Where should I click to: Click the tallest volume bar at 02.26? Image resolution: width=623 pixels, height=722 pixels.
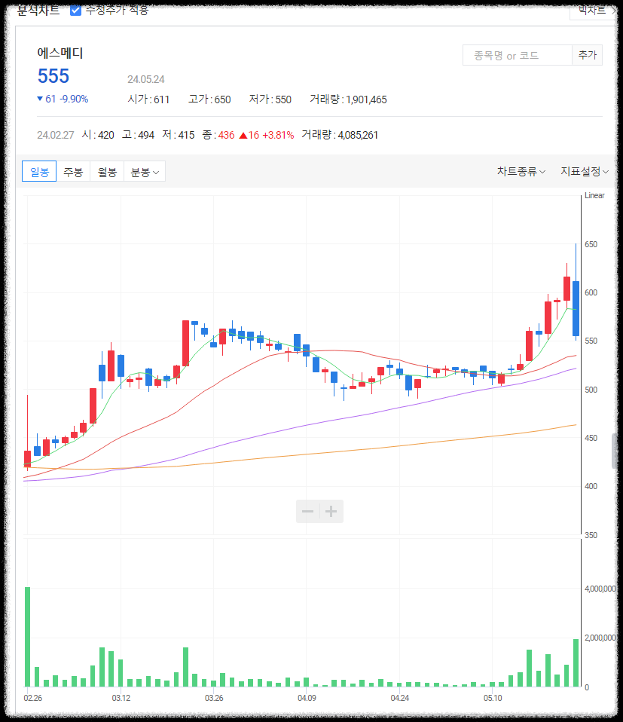tap(28, 637)
